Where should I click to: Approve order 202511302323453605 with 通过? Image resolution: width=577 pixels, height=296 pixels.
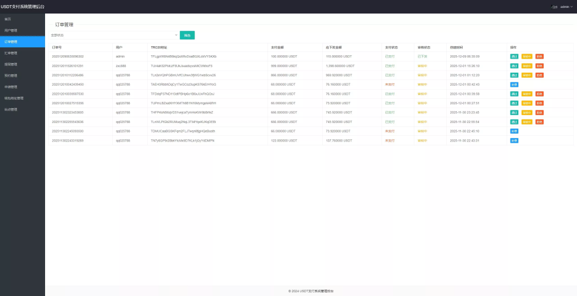(514, 112)
